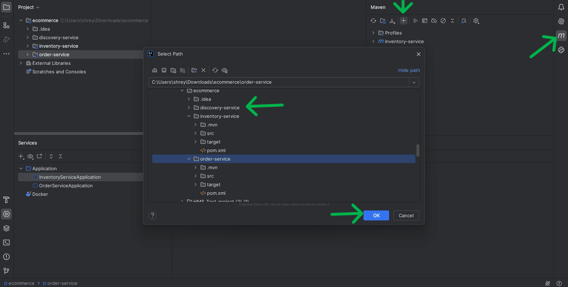
Task: Click the dialog tree vertical scrollbar
Action: 418,150
